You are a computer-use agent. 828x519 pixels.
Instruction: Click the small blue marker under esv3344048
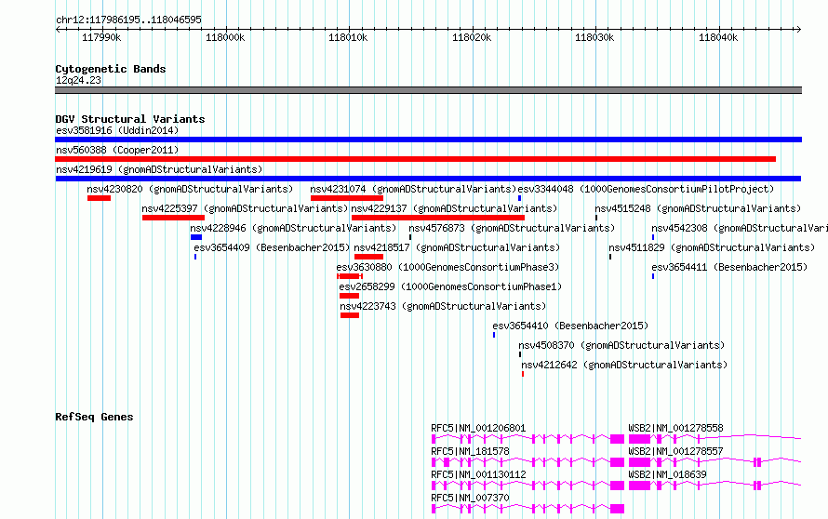(x=520, y=198)
